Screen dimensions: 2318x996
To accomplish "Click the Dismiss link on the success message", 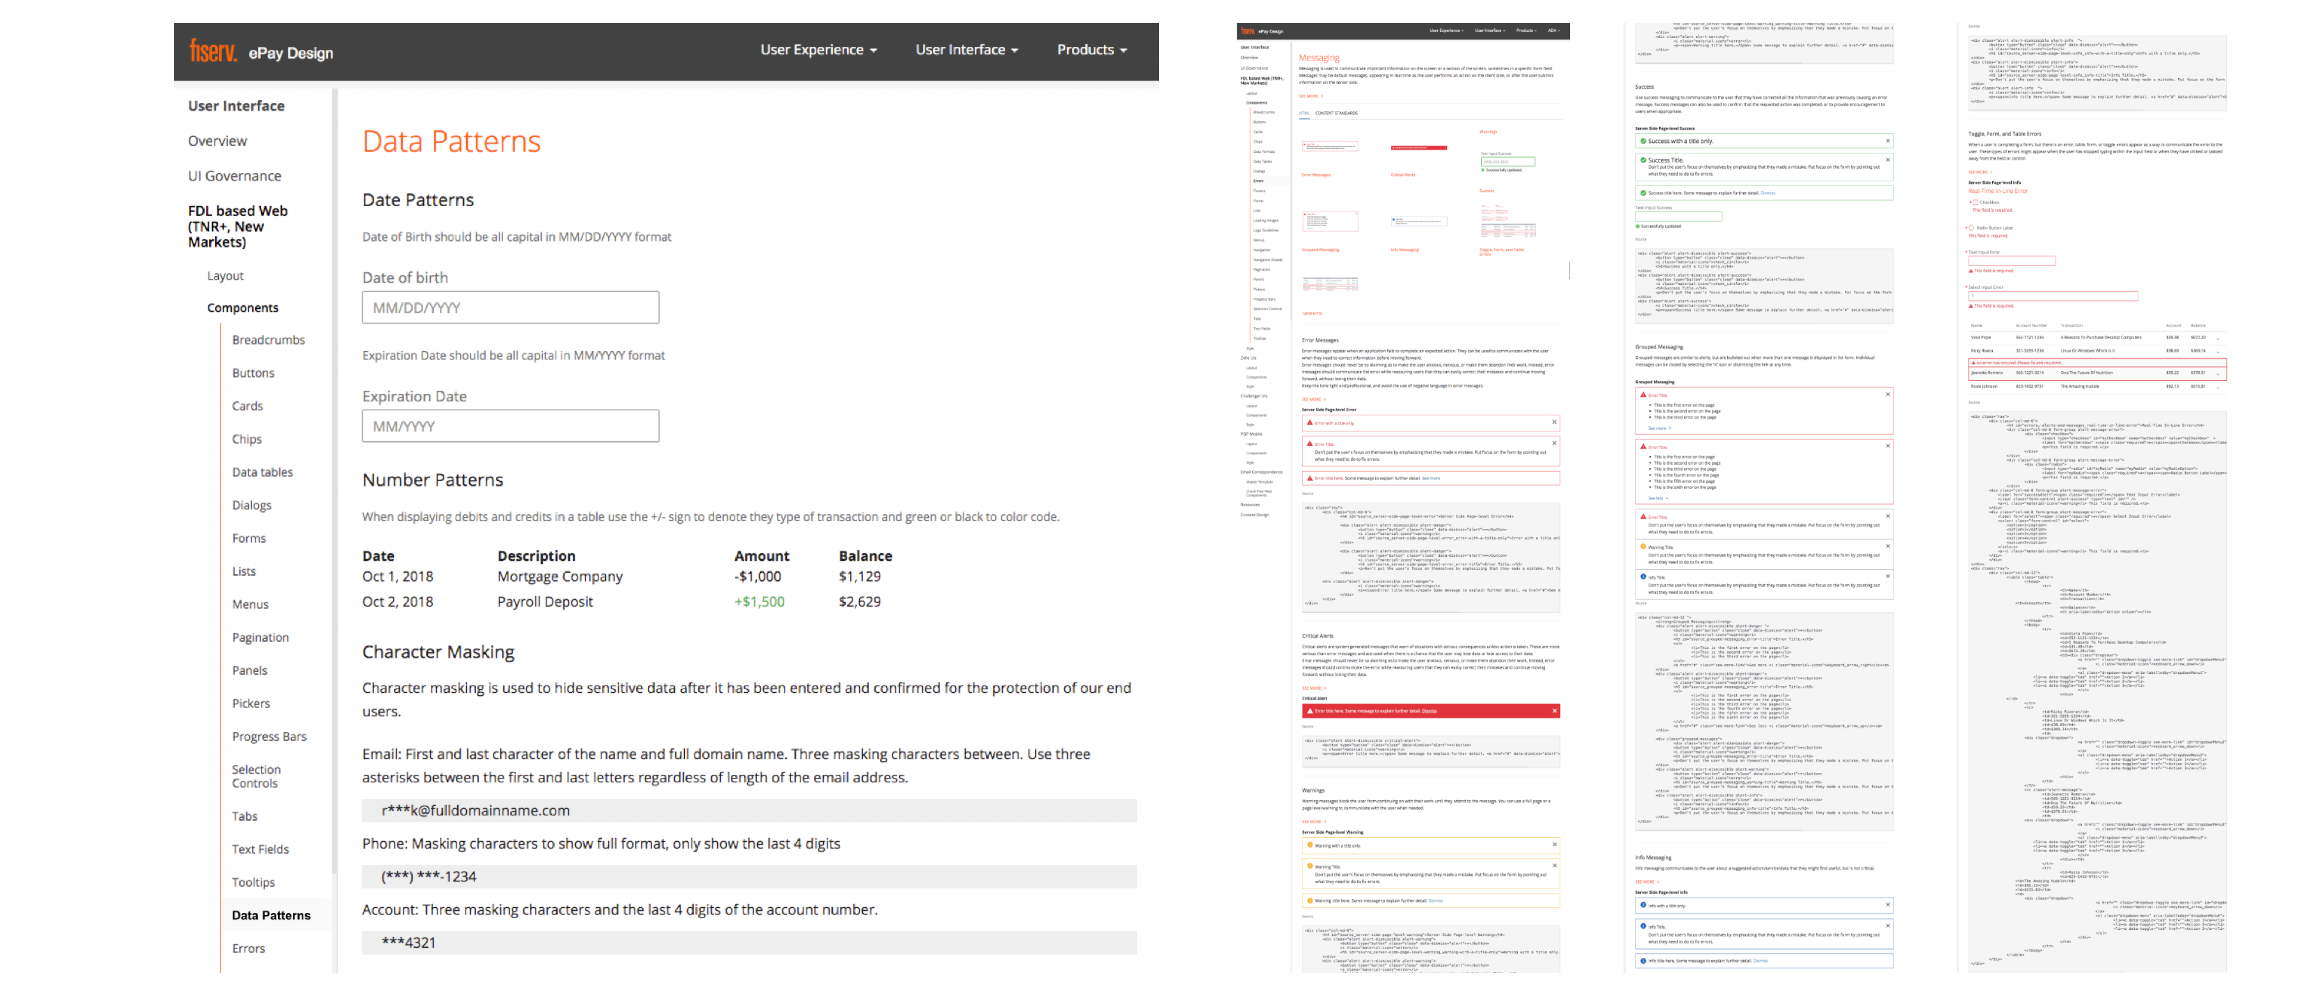I will coord(1767,193).
